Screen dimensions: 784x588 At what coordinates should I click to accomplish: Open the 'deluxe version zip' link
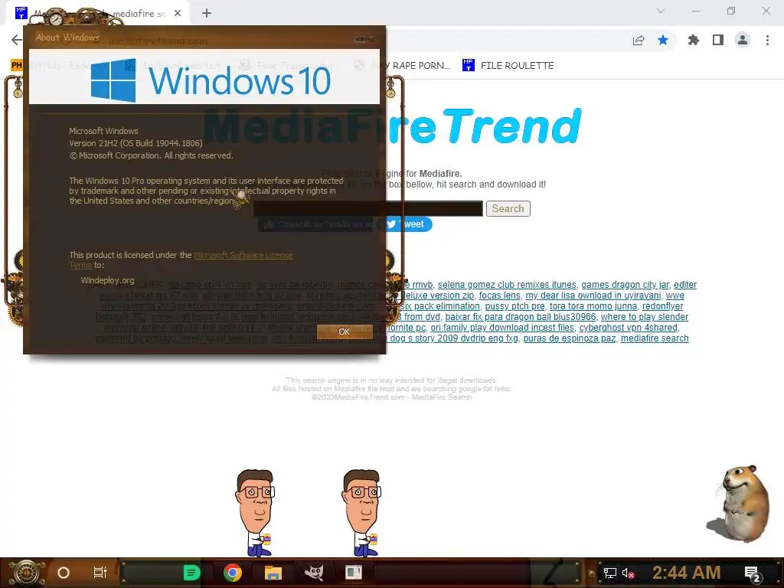click(437, 296)
